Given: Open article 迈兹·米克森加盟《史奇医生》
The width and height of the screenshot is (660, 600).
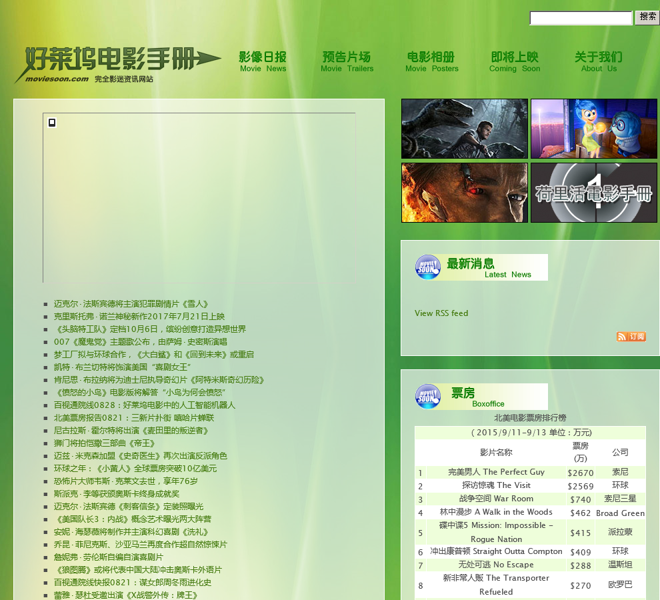Looking at the screenshot, I should pos(141,455).
